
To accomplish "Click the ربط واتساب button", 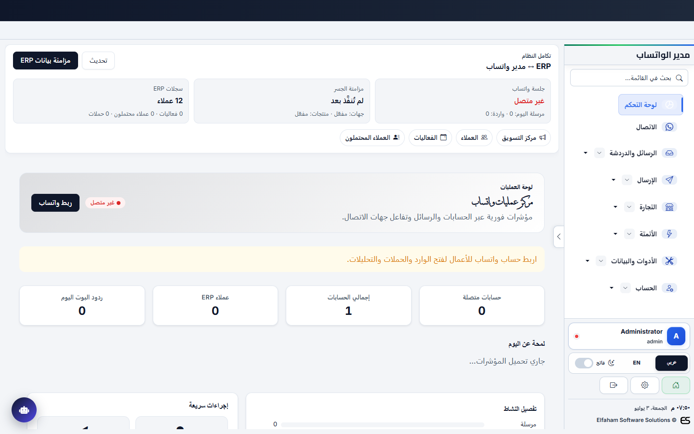I will pyautogui.click(x=55, y=203).
